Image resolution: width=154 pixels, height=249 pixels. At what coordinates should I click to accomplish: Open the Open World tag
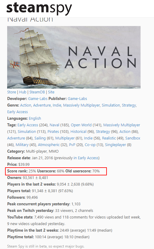(x=81, y=125)
